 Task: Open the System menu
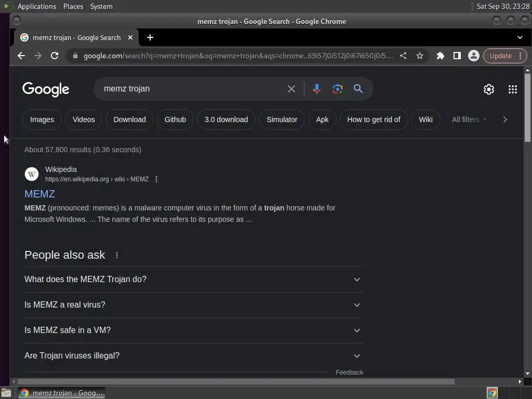click(101, 6)
